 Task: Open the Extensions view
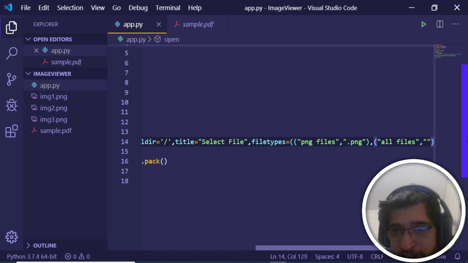(12, 131)
